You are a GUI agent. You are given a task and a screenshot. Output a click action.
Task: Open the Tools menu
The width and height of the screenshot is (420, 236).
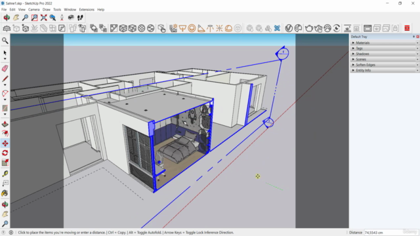(57, 10)
